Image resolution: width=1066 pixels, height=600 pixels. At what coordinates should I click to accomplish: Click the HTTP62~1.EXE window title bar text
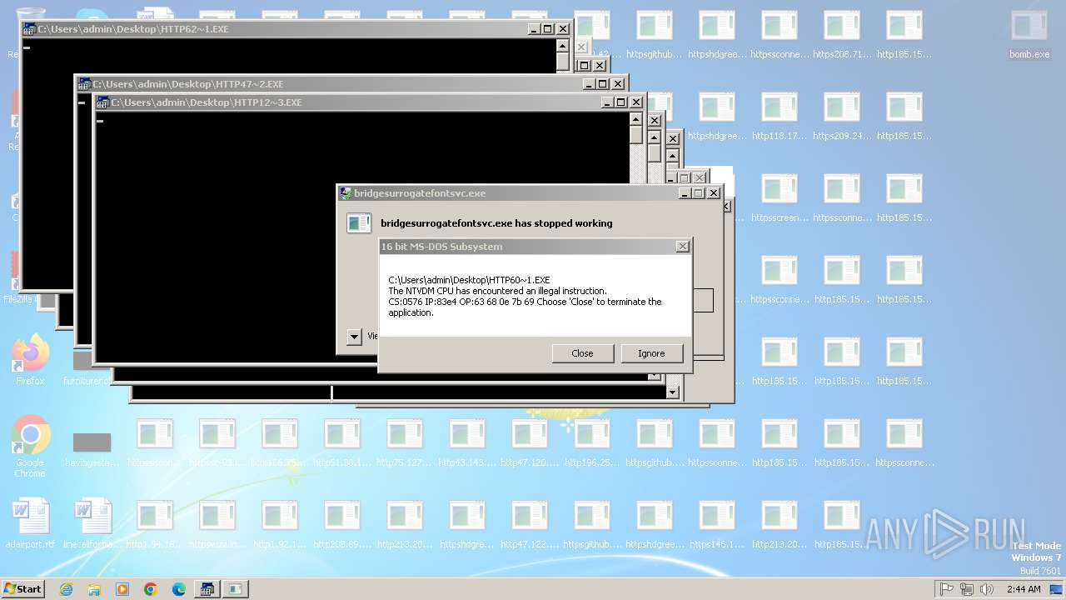pos(133,29)
